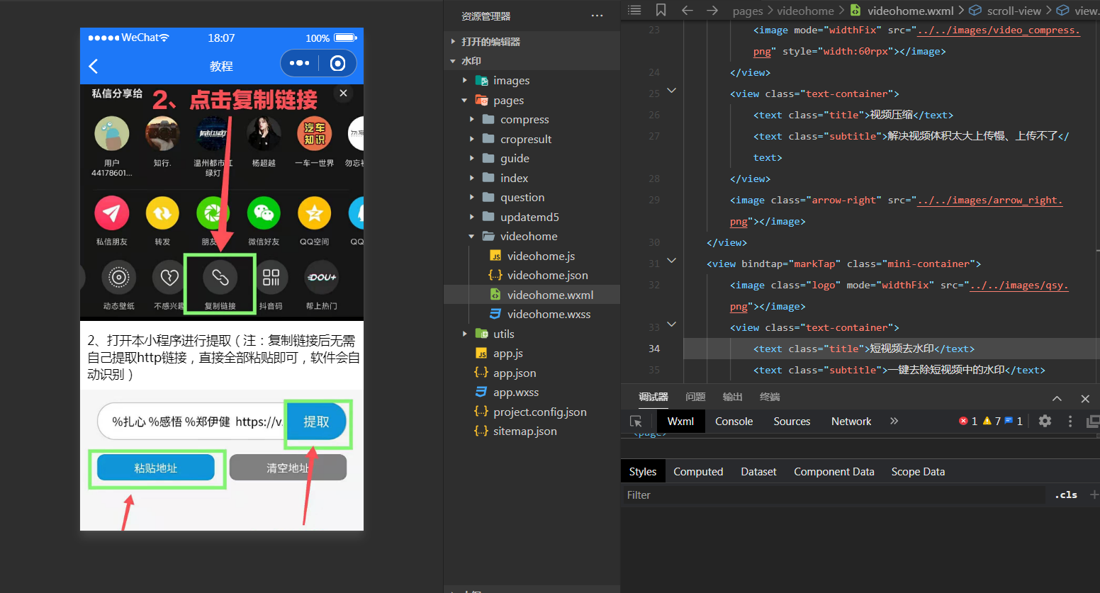Screen dimensions: 1100x593
Task: Navigate back with the editor left arrow
Action: pyautogui.click(x=687, y=10)
